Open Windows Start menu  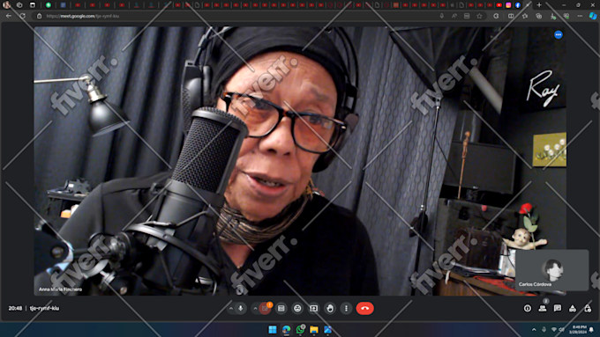click(273, 330)
